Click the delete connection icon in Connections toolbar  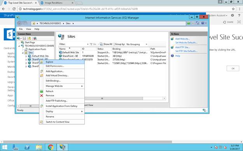[35, 38]
